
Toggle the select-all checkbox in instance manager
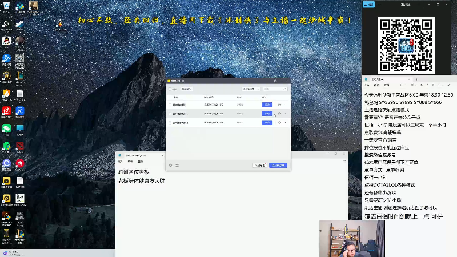click(170, 89)
